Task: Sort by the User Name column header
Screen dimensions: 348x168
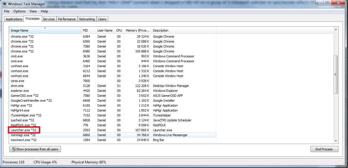Action: (105, 30)
